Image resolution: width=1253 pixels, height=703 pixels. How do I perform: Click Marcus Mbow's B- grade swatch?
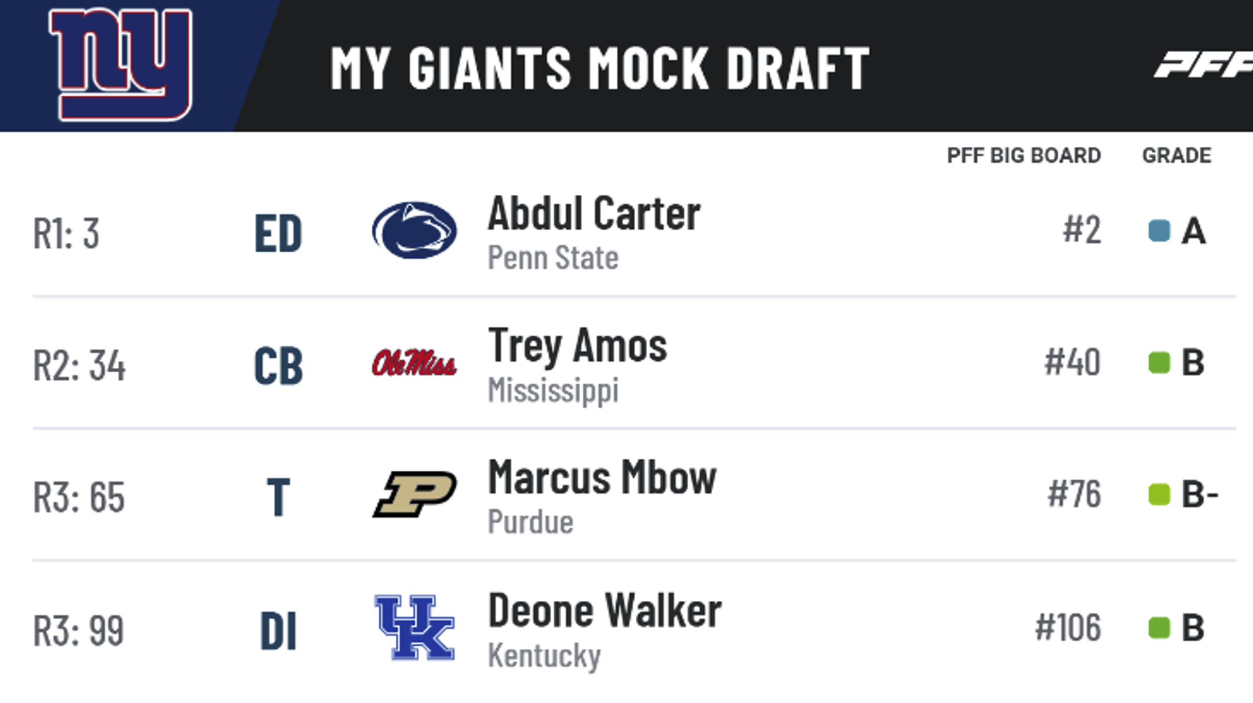point(1159,494)
